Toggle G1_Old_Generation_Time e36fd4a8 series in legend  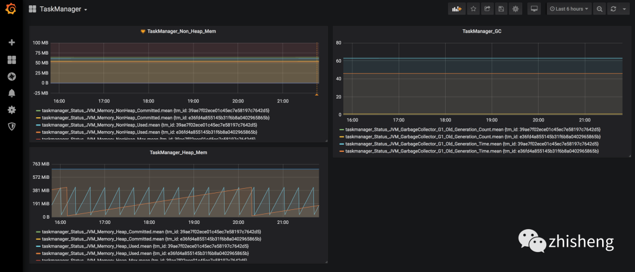[472, 151]
